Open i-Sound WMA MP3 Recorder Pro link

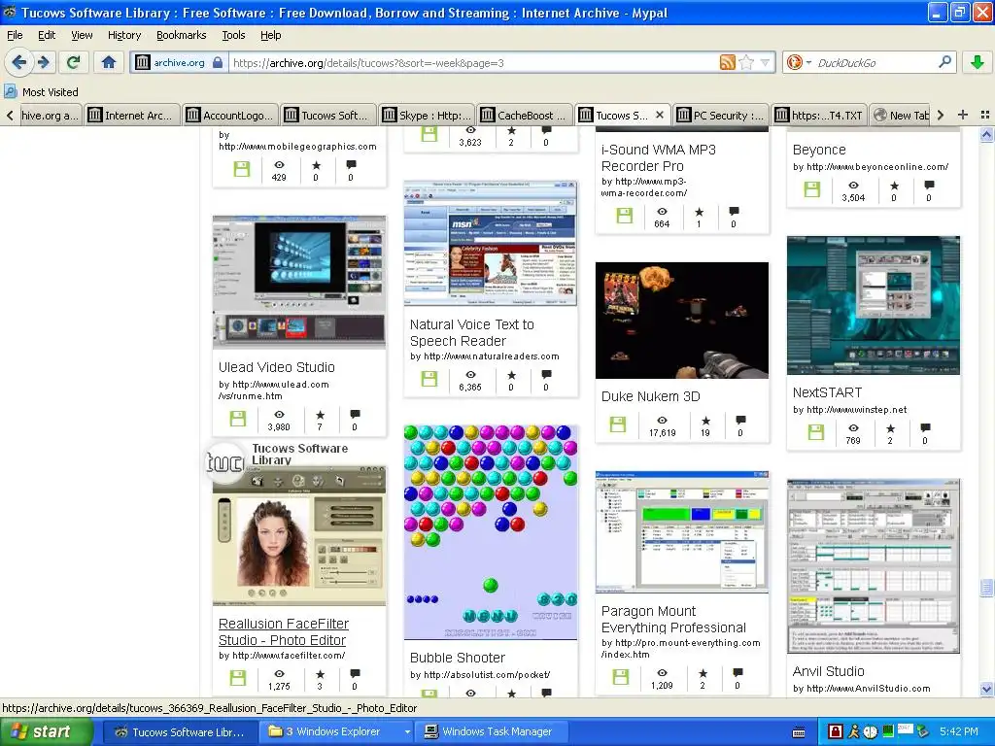coord(659,158)
